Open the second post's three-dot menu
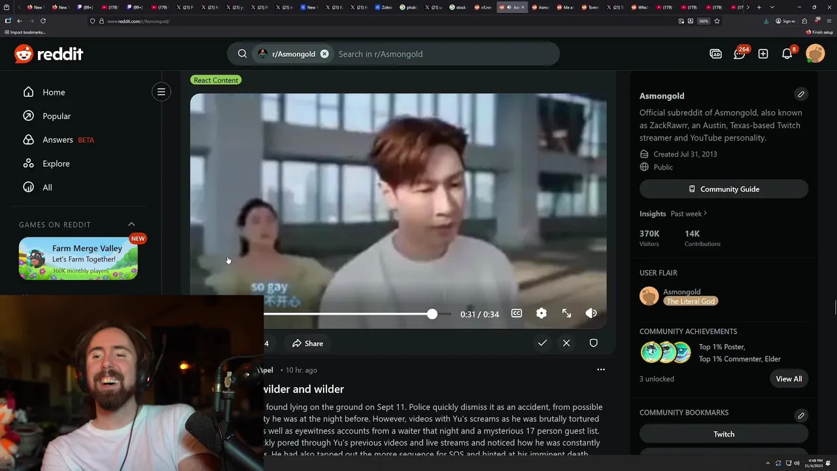 pos(601,370)
